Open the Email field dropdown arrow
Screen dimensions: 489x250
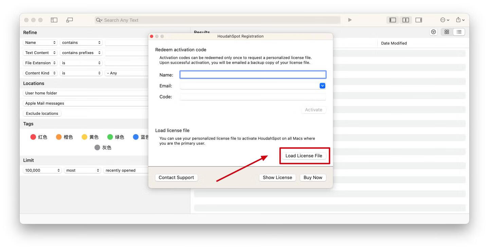(323, 86)
